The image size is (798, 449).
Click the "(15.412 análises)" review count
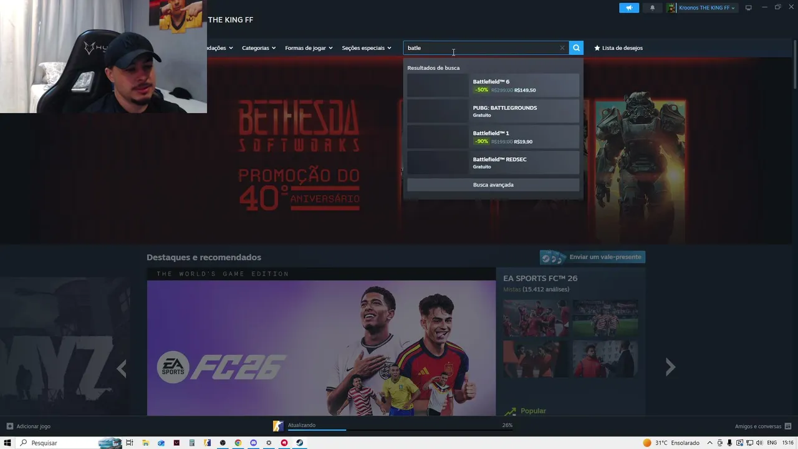(x=546, y=289)
